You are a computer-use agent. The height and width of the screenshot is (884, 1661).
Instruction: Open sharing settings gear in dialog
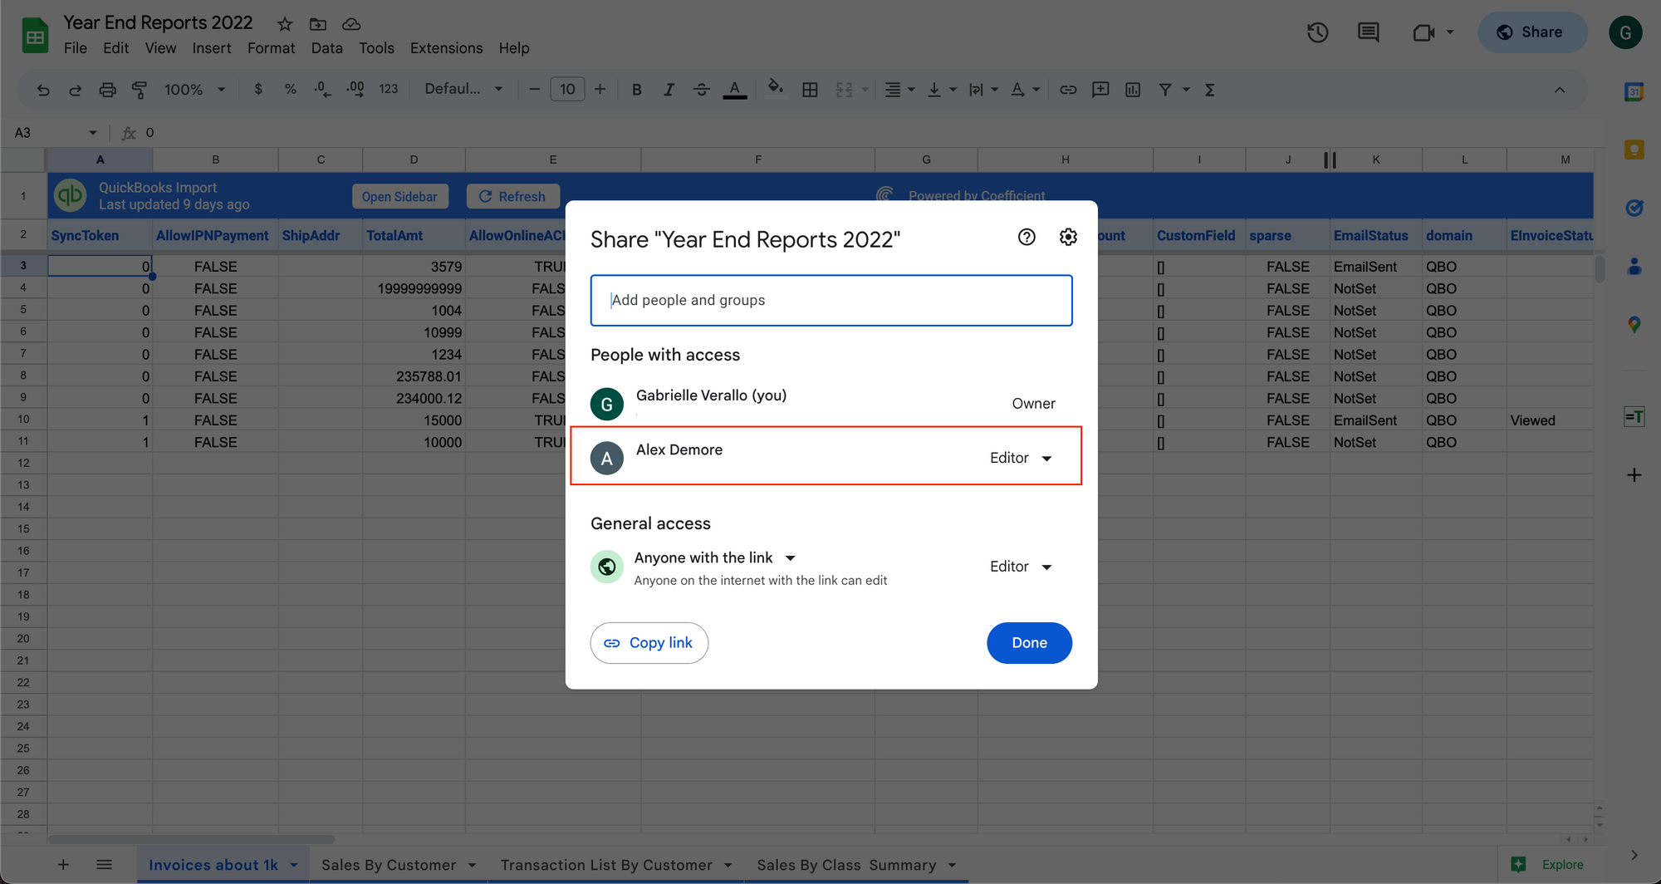coord(1068,238)
